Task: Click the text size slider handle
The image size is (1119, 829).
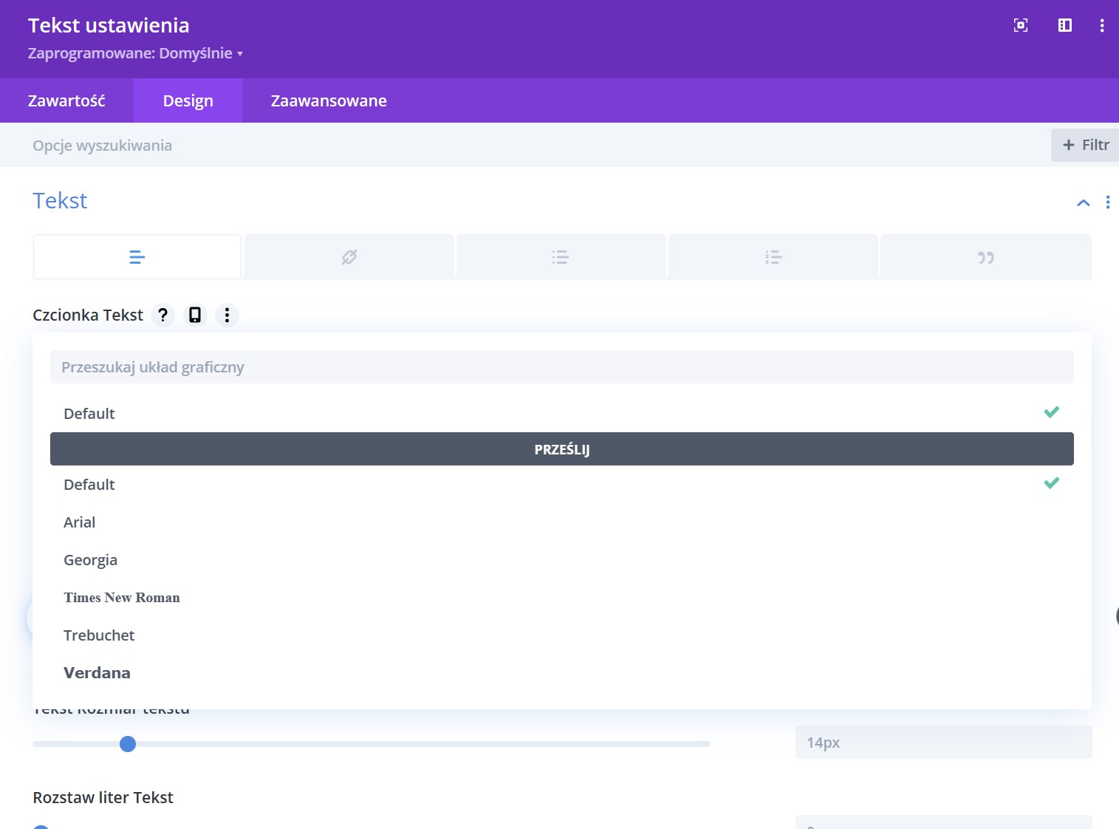Action: (x=128, y=744)
